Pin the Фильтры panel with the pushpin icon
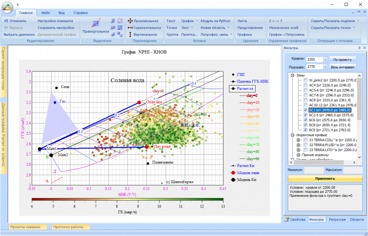The width and height of the screenshot is (368, 236). 359,48
